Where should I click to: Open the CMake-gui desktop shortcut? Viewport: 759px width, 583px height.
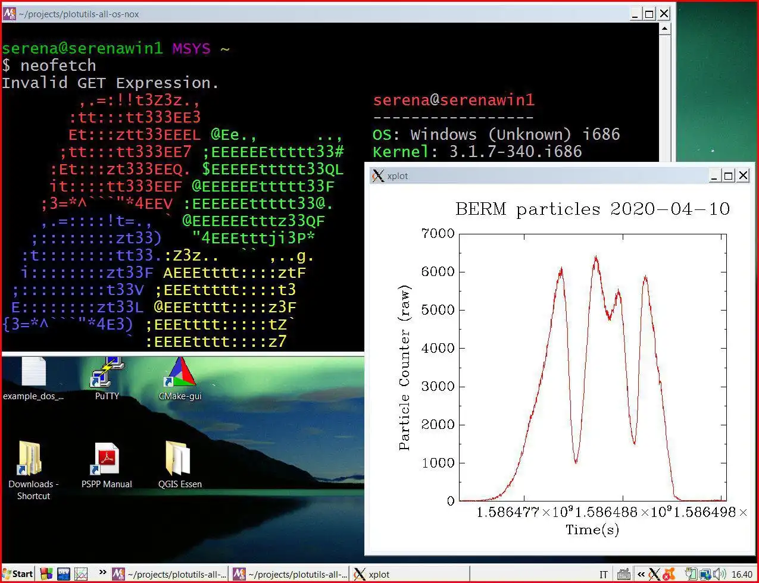180,378
